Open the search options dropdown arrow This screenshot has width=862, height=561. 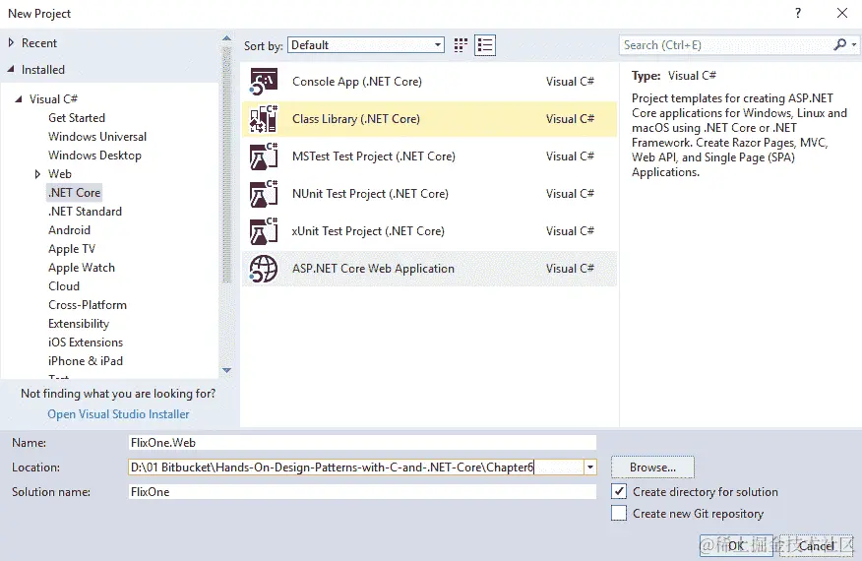tap(854, 44)
